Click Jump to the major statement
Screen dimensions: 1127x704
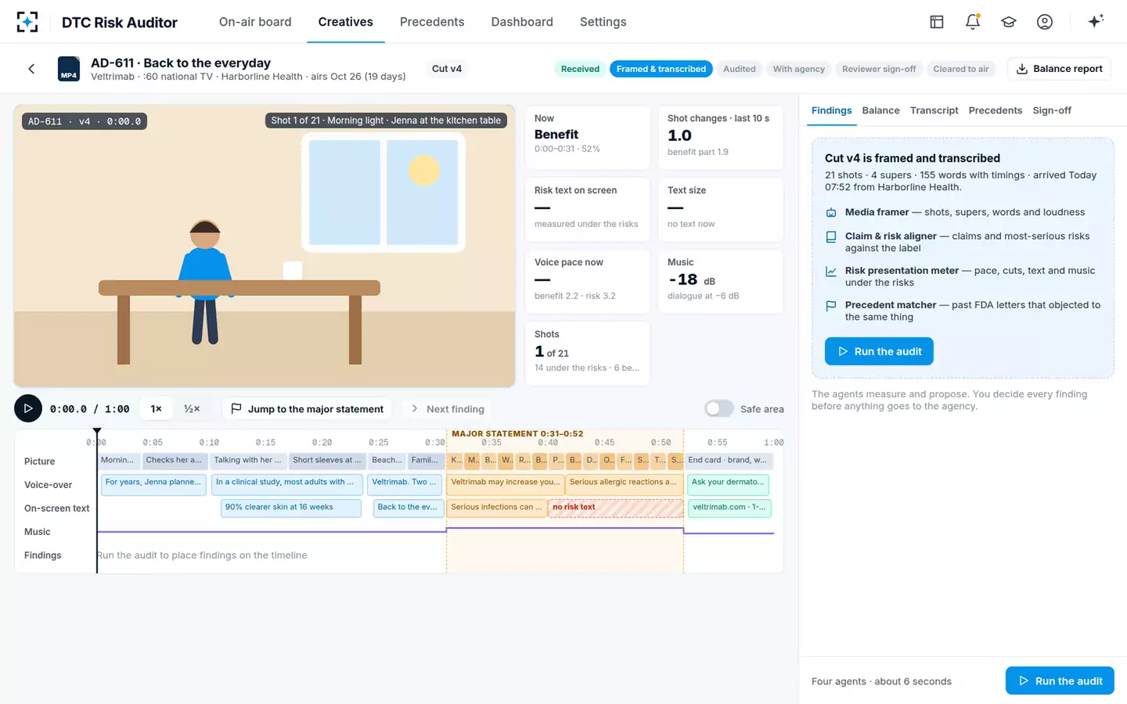(x=308, y=408)
